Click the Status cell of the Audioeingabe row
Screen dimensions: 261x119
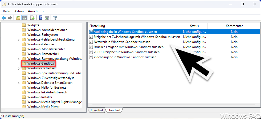coord(194,31)
